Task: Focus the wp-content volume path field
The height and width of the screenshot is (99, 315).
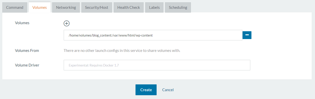Action: (x=153, y=35)
